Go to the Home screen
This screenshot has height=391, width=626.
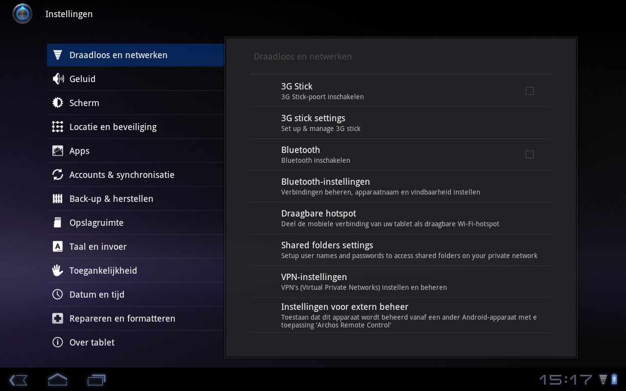(57, 380)
